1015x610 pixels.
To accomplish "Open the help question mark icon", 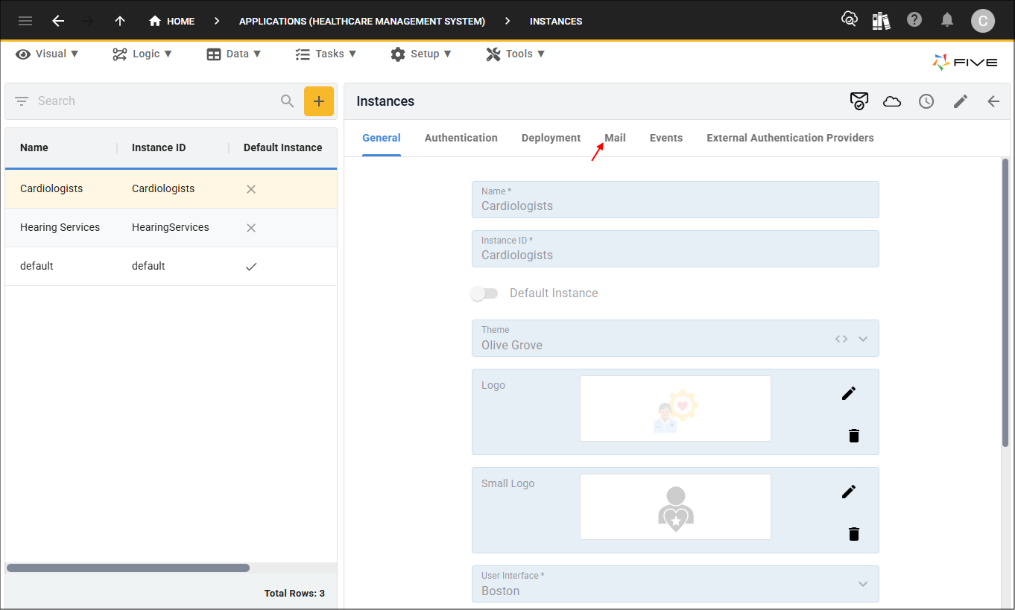I will pyautogui.click(x=914, y=20).
